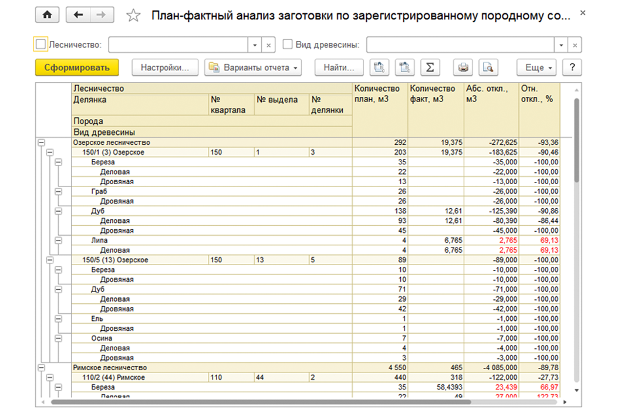Click the first group expand toolbar icon
Screen dimensions: 621x410
tap(379, 67)
